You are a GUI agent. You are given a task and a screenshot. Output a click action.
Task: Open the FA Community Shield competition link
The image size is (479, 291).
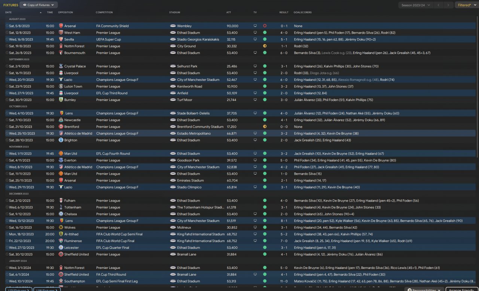click(x=112, y=26)
